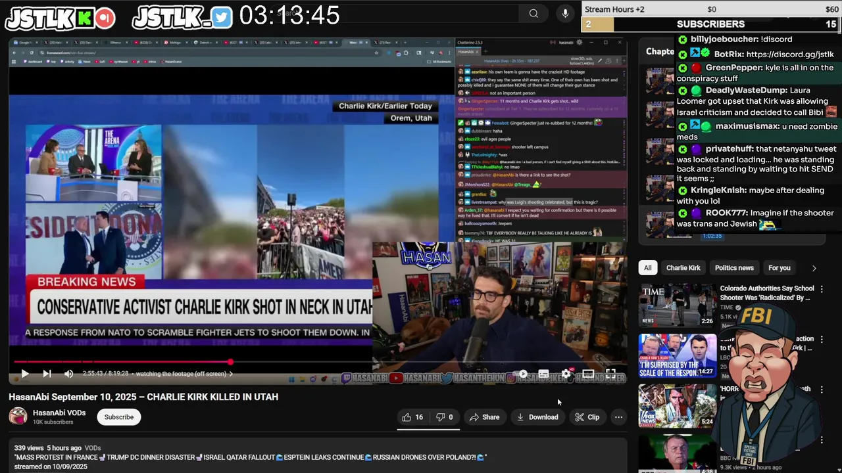
Task: Open chapter list 'watching the footage (off screen)'
Action: [184, 374]
